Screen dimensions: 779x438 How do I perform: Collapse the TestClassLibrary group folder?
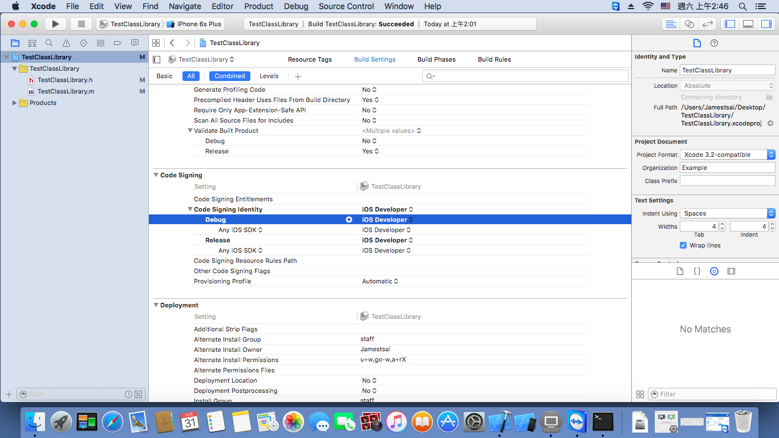coord(15,68)
